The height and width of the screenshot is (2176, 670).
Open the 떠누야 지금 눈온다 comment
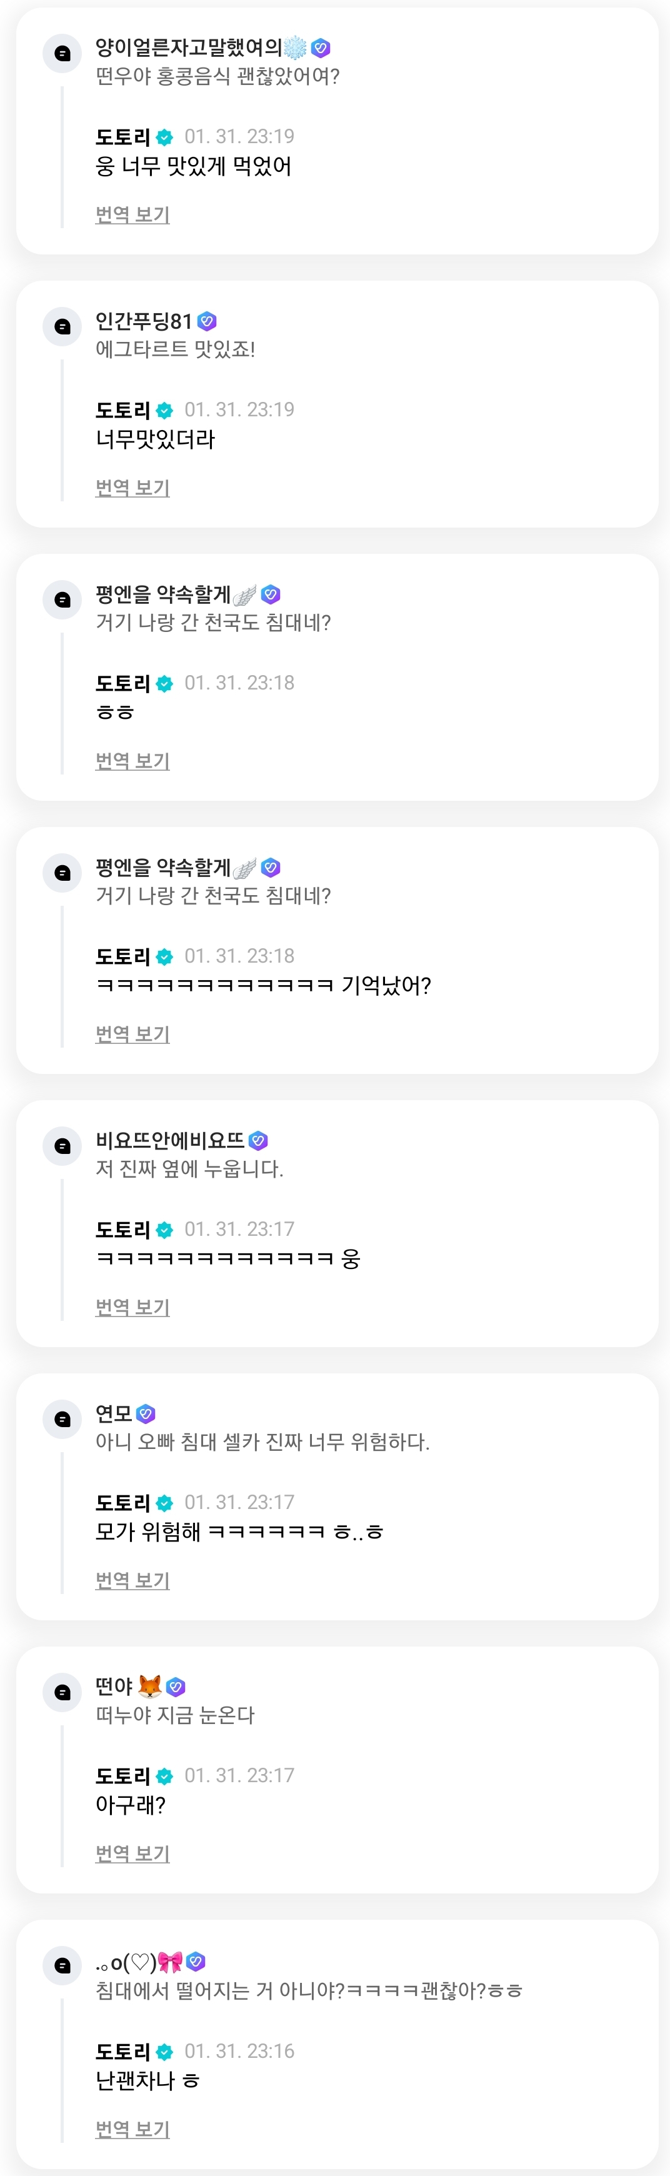175,1715
